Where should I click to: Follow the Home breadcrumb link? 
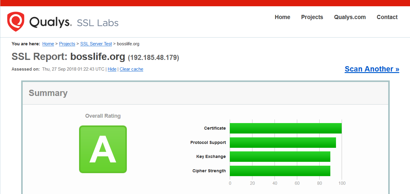(x=48, y=44)
